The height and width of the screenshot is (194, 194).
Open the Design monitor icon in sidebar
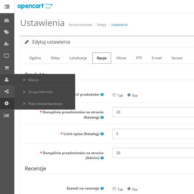(7, 56)
